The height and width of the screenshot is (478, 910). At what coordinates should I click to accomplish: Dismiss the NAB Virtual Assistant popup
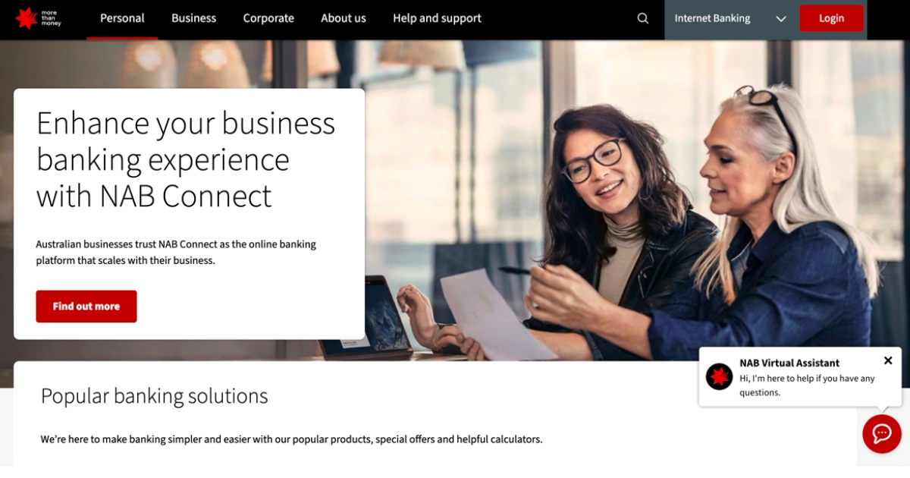888,361
